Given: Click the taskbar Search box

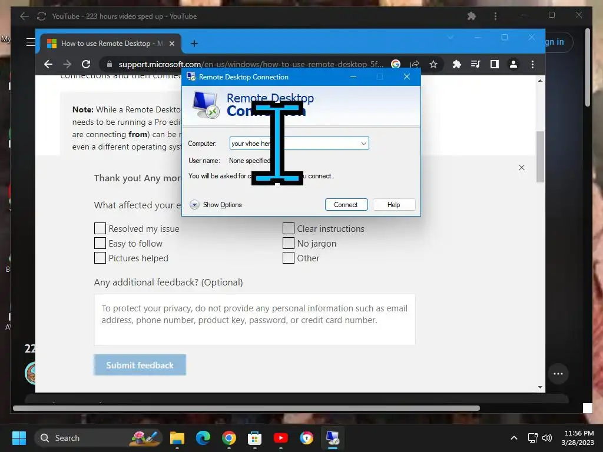Looking at the screenshot, I should [98, 438].
